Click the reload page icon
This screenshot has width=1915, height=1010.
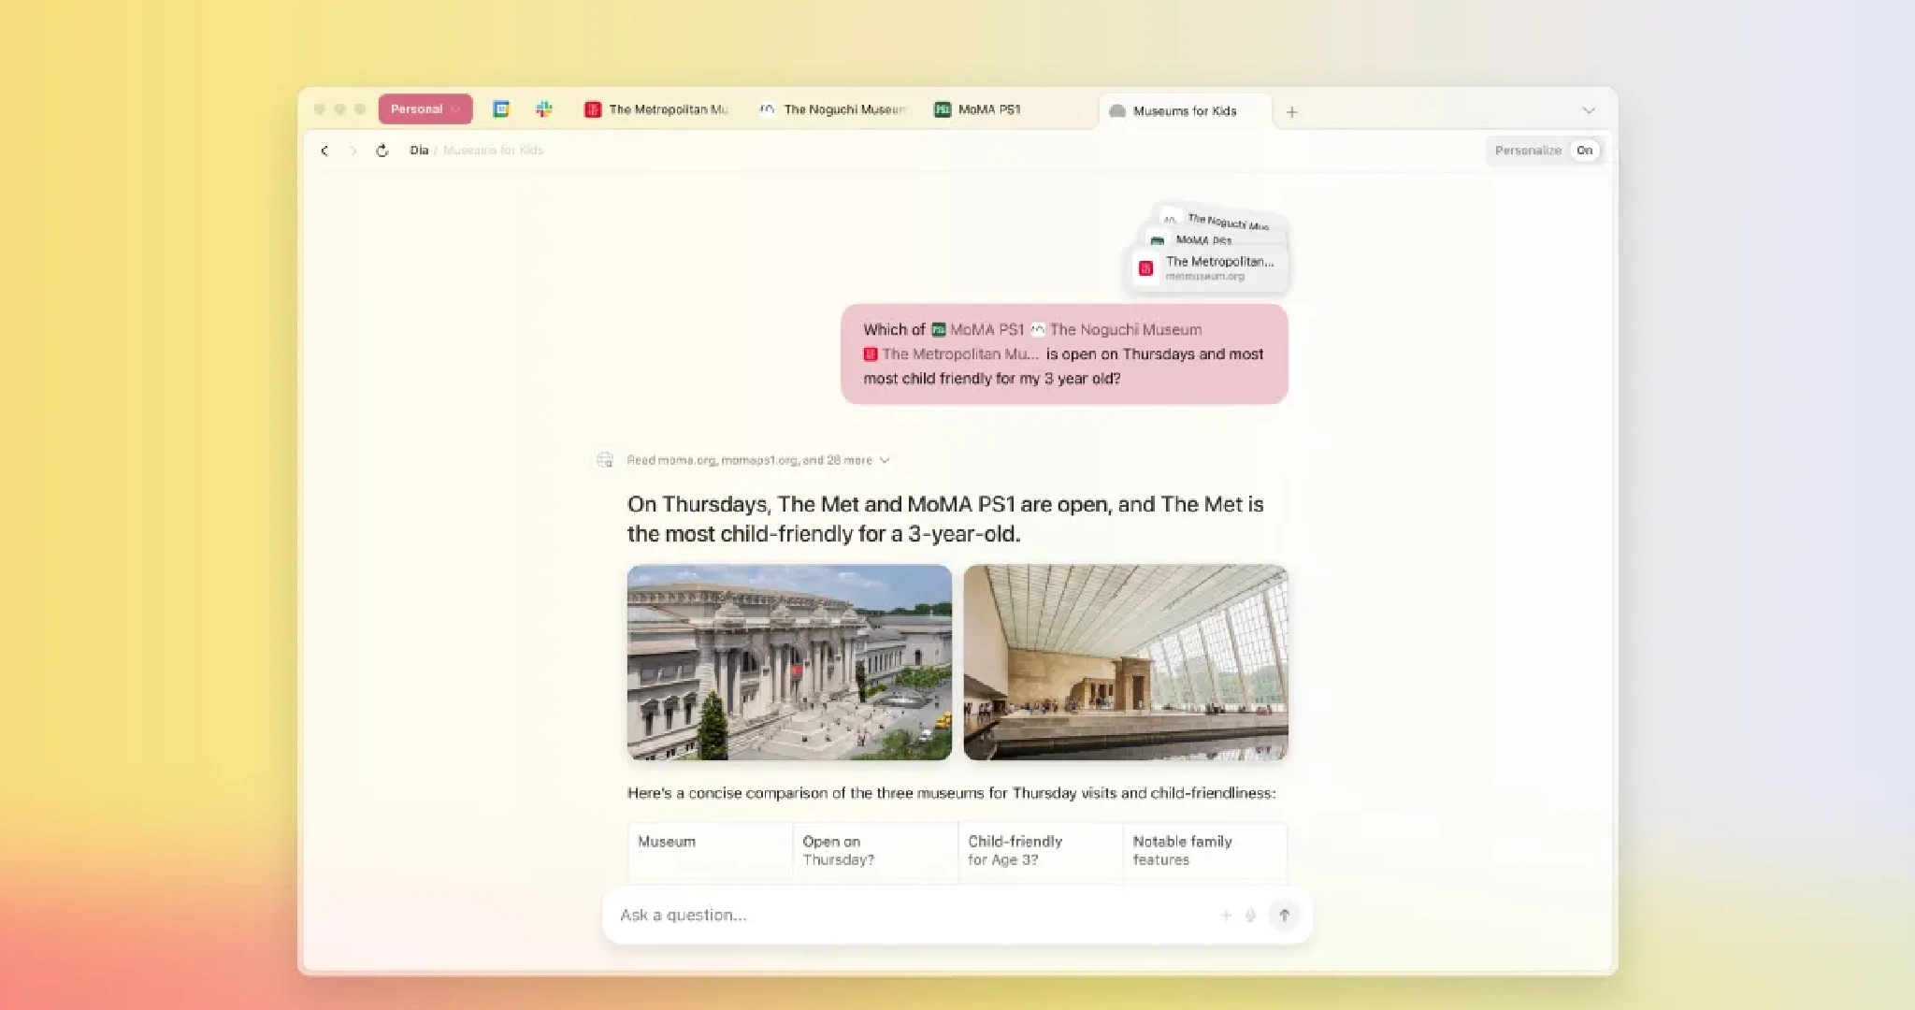tap(382, 151)
